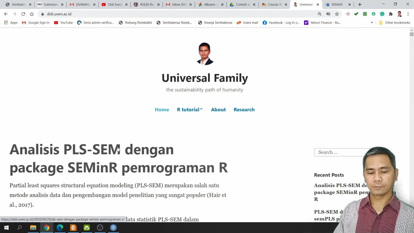Show hidden bookmarks chevron
The width and height of the screenshot is (414, 233).
click(x=372, y=23)
